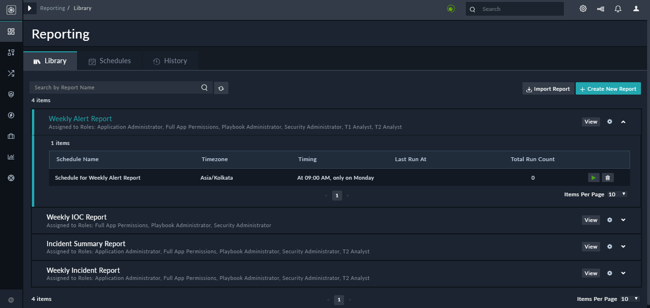Open the connectors icon in header
This screenshot has width=650, height=308.
click(x=601, y=9)
